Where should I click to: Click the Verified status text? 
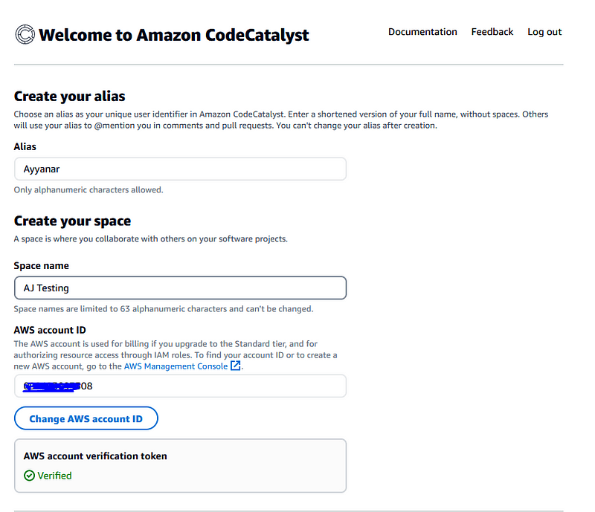tap(53, 476)
